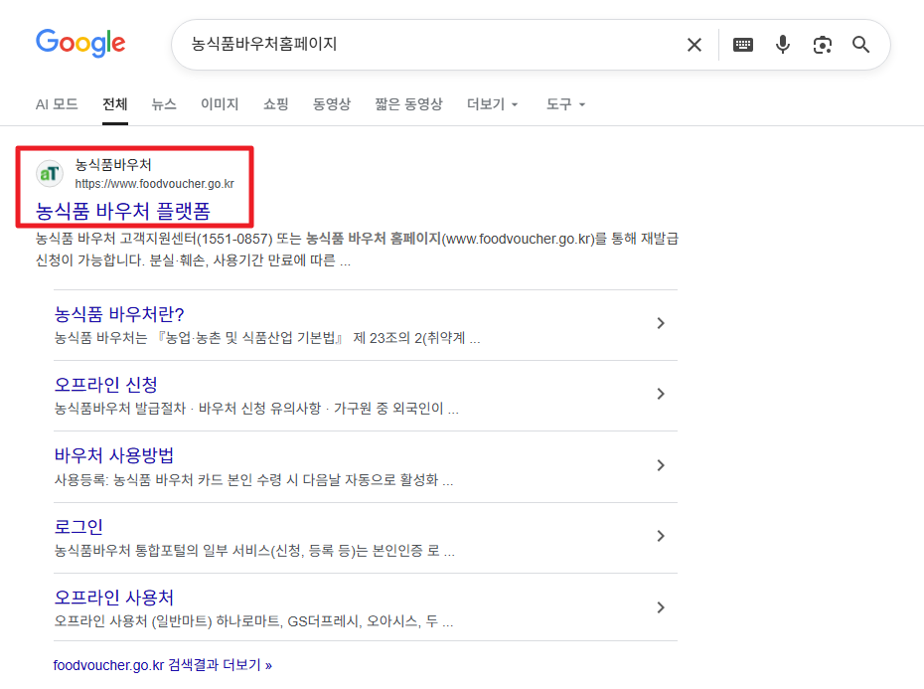This screenshot has height=689, width=924.
Task: Click the foodvoucher.go.kr 검색결과 더보기 link
Action: [x=162, y=665]
